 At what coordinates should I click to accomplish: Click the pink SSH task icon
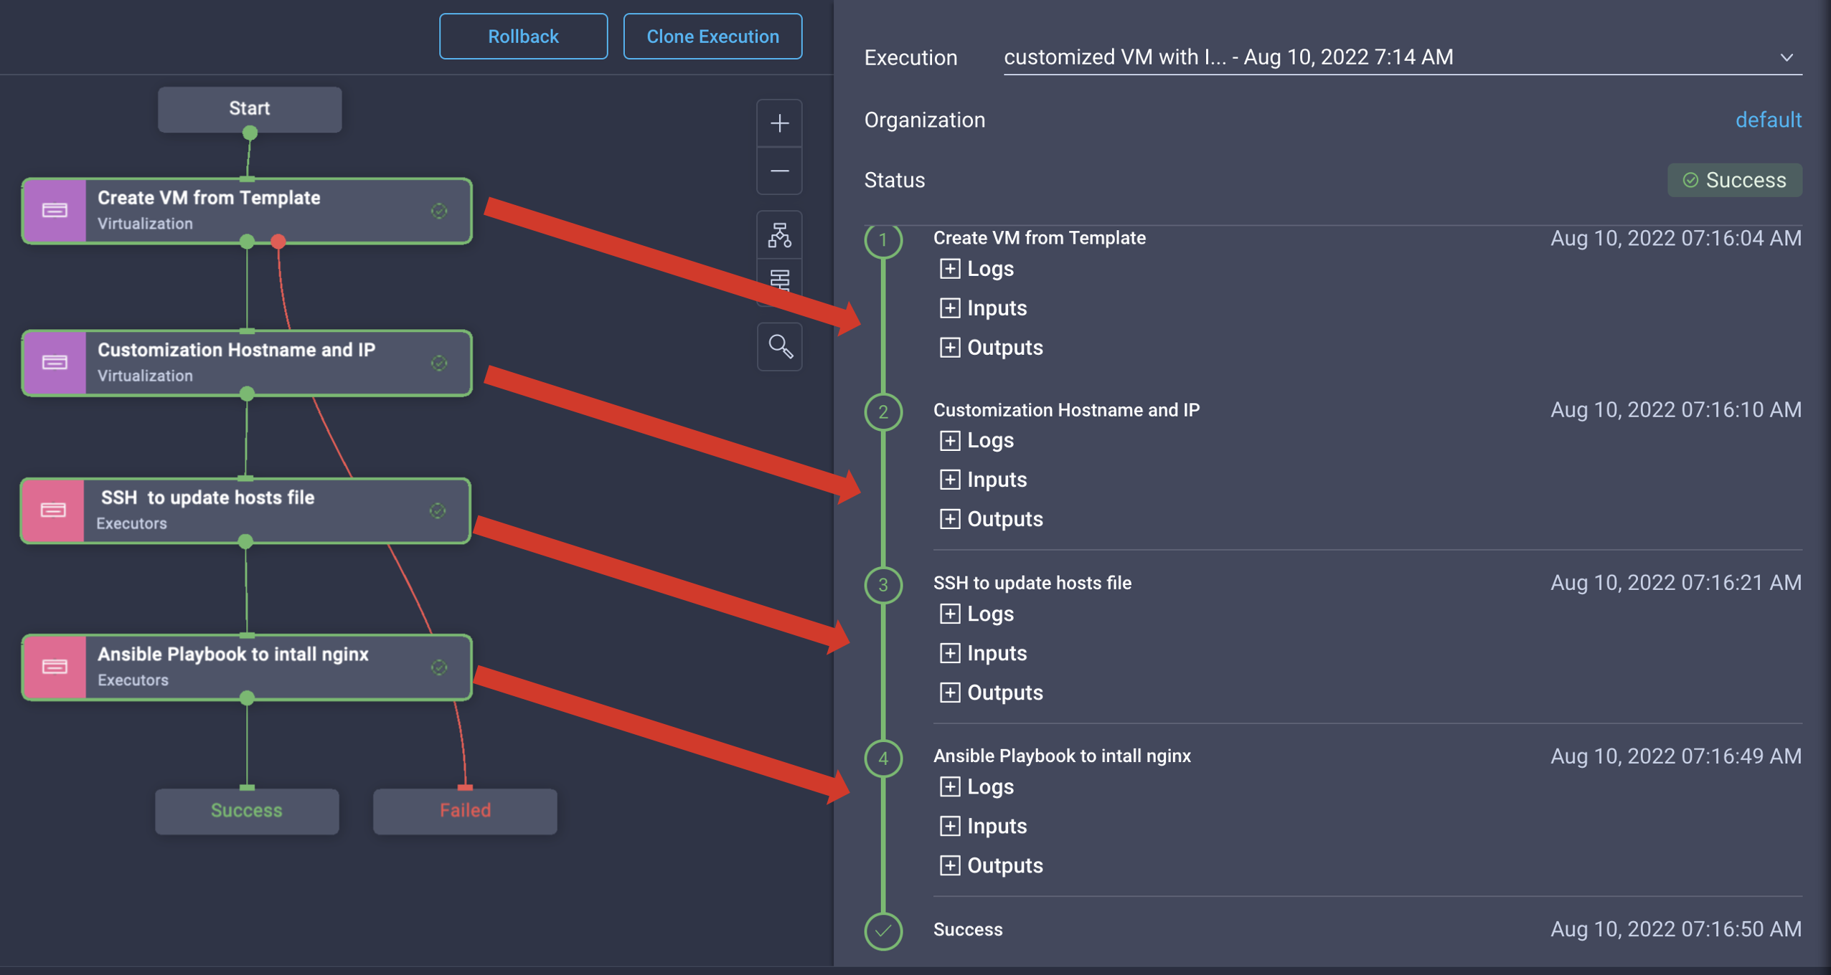[53, 510]
